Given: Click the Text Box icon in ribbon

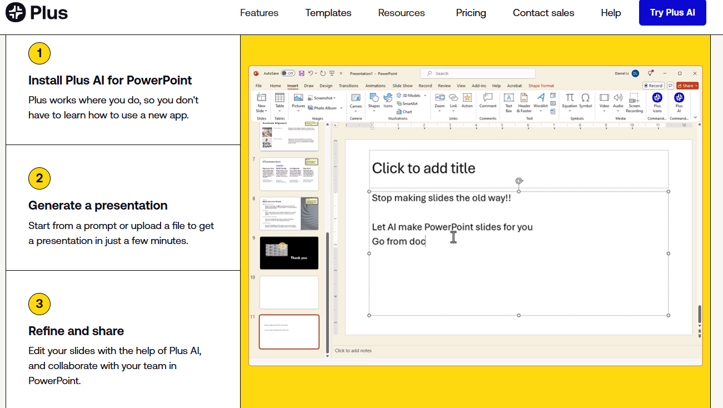Looking at the screenshot, I should 508,98.
